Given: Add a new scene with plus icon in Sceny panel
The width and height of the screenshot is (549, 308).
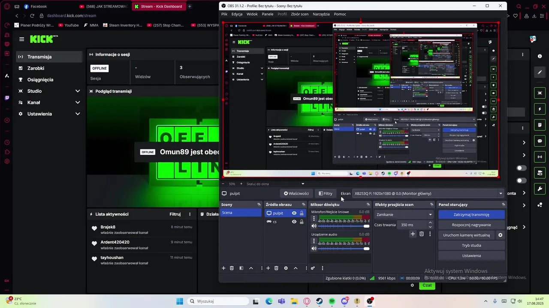Looking at the screenshot, I should pos(223,268).
